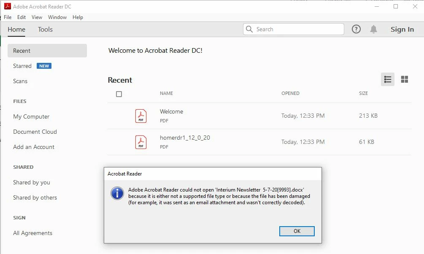The image size is (424, 254).
Task: Maximize the Adobe Acrobat Reader window
Action: [396, 6]
